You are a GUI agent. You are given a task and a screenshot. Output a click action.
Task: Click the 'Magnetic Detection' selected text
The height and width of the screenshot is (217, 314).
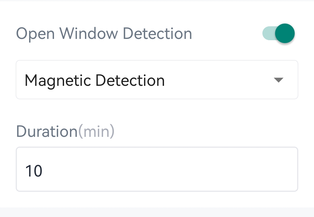(95, 80)
